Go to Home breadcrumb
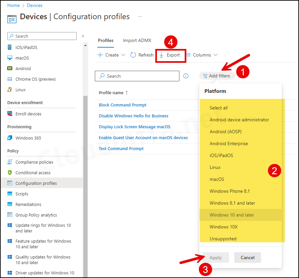Image resolution: width=299 pixels, height=278 pixels. (13, 5)
